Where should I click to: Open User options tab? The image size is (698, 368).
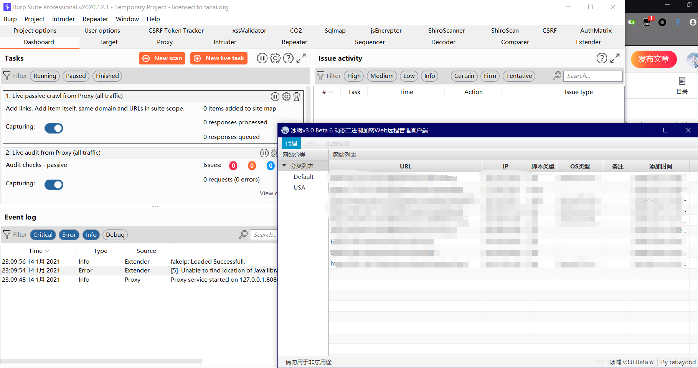coord(102,31)
